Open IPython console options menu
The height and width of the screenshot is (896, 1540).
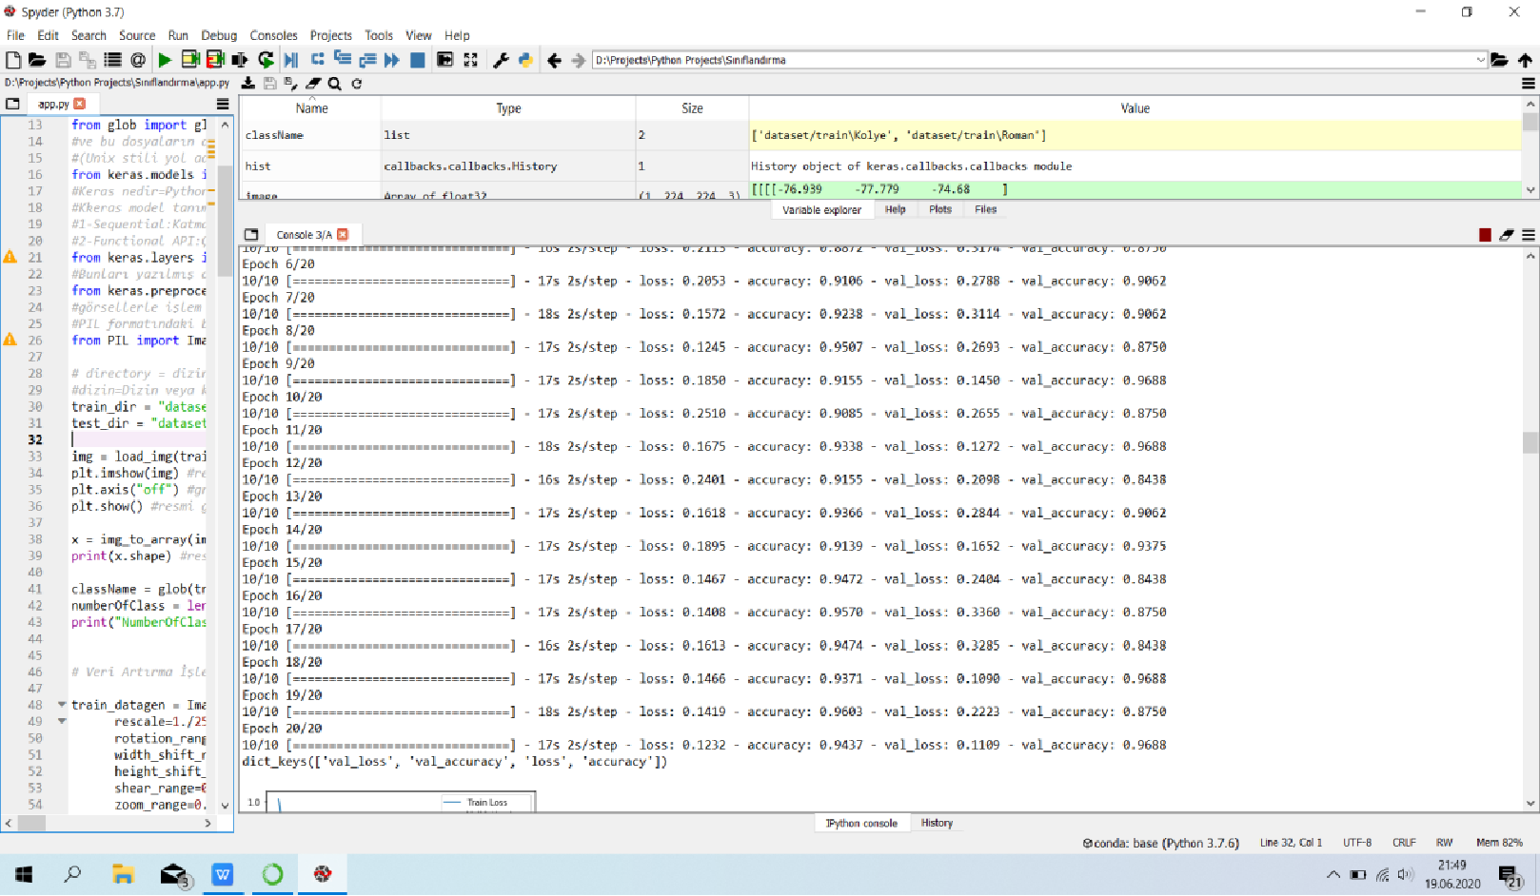coord(1529,235)
